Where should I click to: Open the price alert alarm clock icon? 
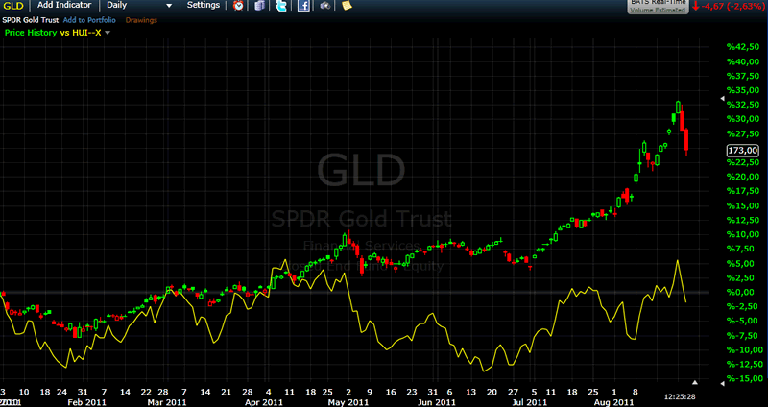tap(238, 6)
